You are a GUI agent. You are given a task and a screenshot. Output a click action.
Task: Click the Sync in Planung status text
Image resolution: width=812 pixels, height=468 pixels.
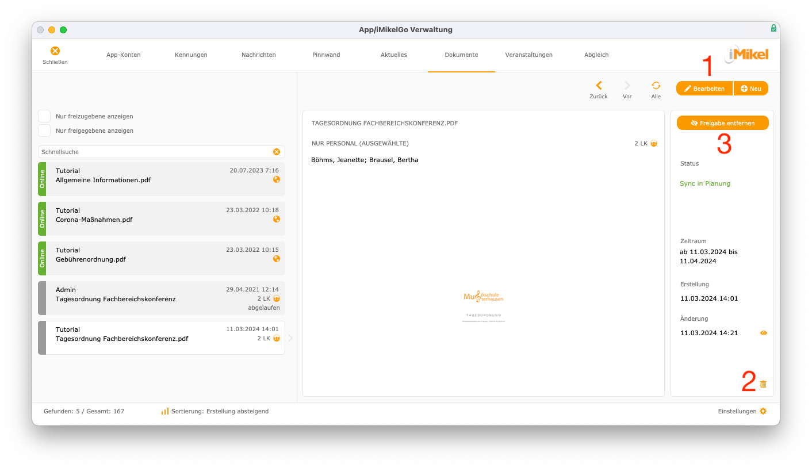pos(705,183)
